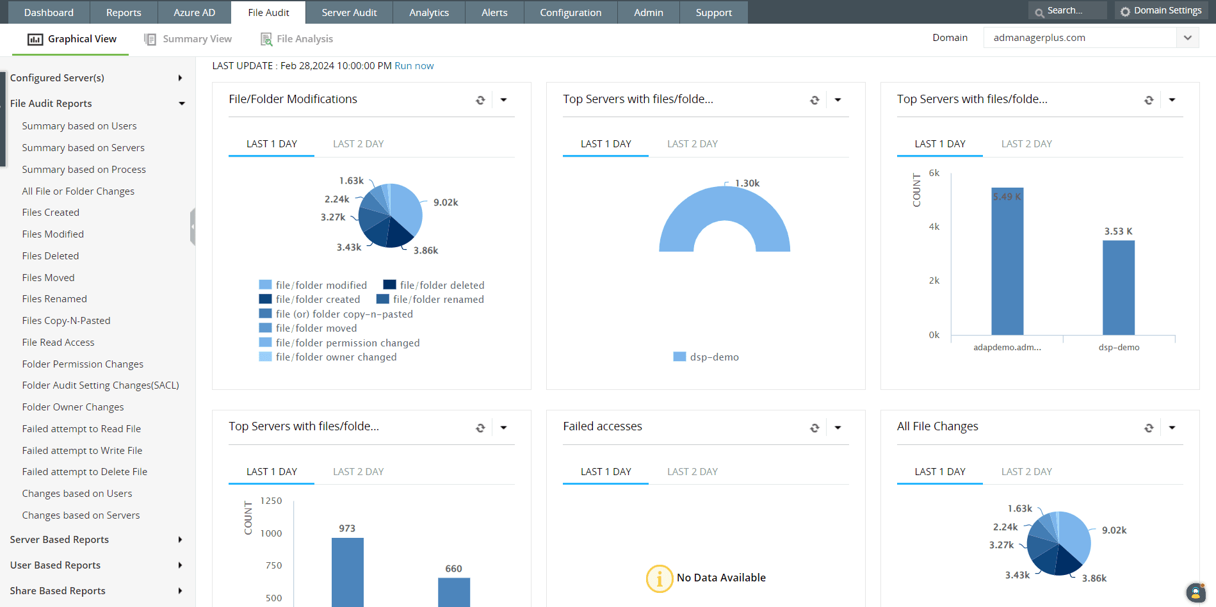Expand Configured Server(s) section

(x=180, y=78)
